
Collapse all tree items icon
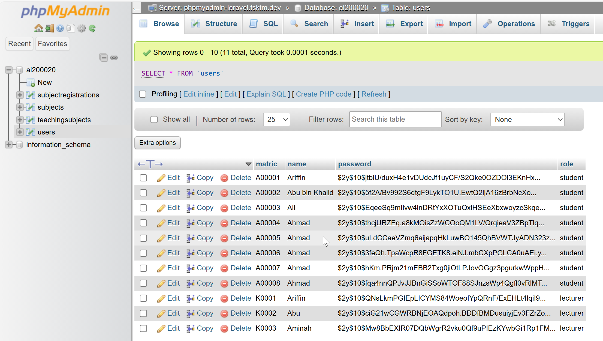tap(103, 57)
